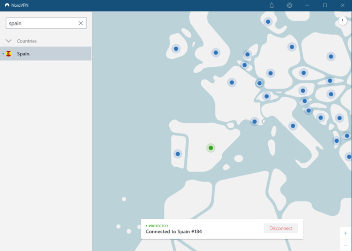Click the Denmark marker at top of map
The height and width of the screenshot is (251, 352).
[x=268, y=22]
